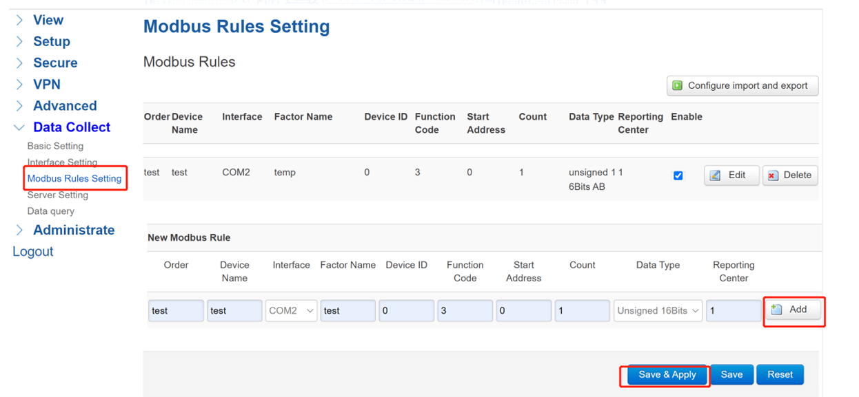Collapse the Data Collect section chevron
The image size is (859, 397).
(19, 127)
